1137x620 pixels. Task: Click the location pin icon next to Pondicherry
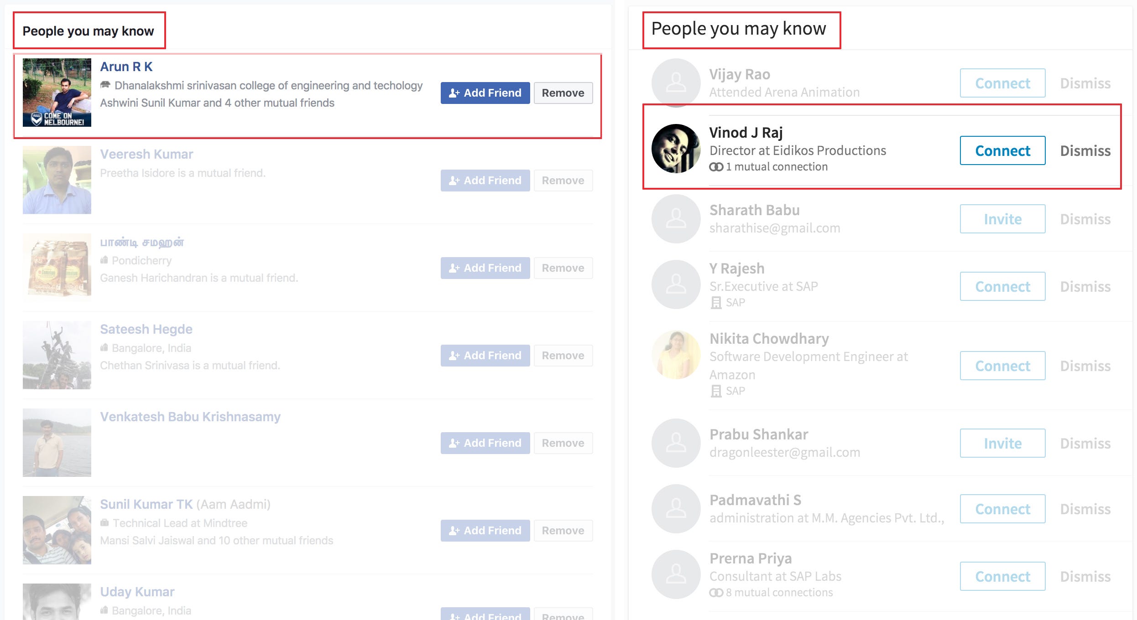104,260
